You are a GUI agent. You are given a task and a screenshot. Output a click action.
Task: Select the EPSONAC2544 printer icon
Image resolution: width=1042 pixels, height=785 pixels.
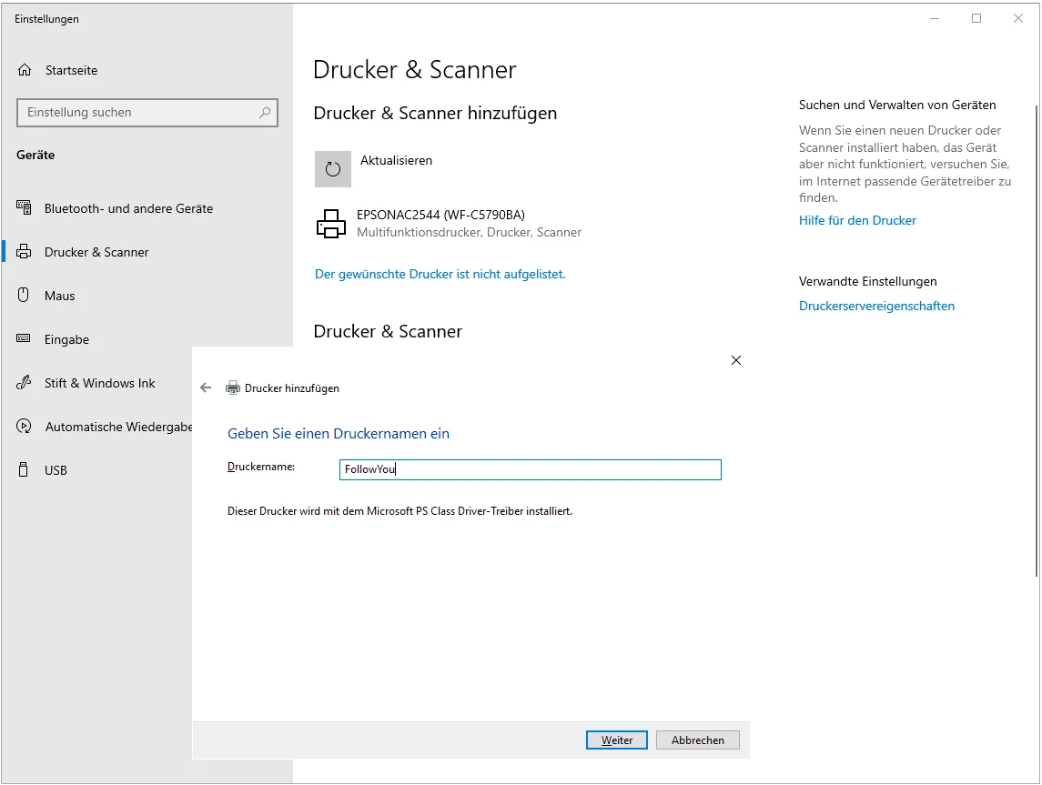(x=330, y=224)
